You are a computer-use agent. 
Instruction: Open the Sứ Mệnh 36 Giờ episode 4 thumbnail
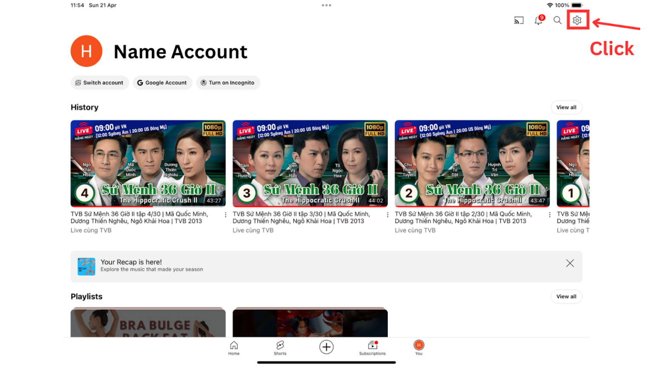[148, 163]
